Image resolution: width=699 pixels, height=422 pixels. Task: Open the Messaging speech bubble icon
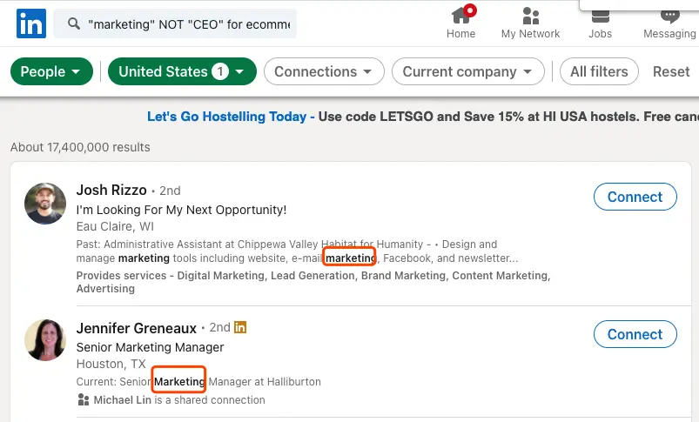click(x=669, y=17)
